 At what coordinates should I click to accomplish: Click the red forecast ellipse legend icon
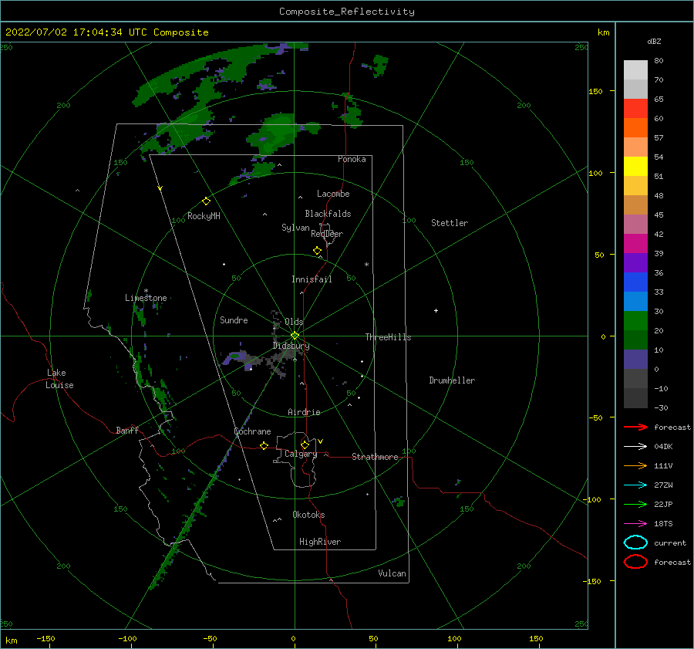pyautogui.click(x=635, y=562)
